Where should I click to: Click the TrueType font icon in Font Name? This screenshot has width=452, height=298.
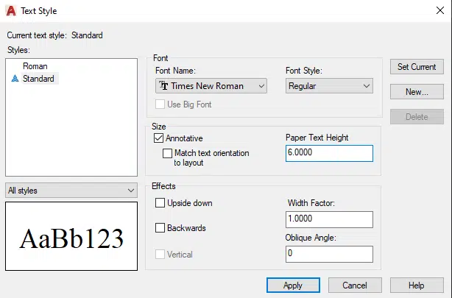click(x=163, y=85)
